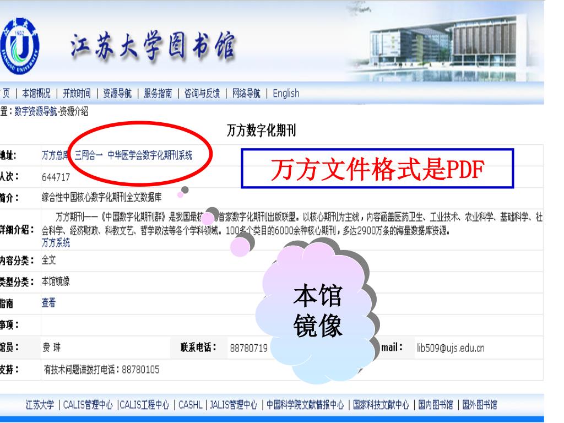Viewport: 564px width, 423px height.
Task: Click the 数字资源导航 breadcrumb link
Action: pyautogui.click(x=36, y=111)
